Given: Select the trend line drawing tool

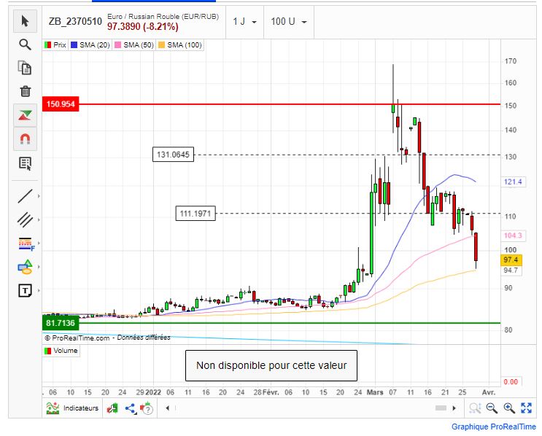Looking at the screenshot, I should tap(26, 195).
